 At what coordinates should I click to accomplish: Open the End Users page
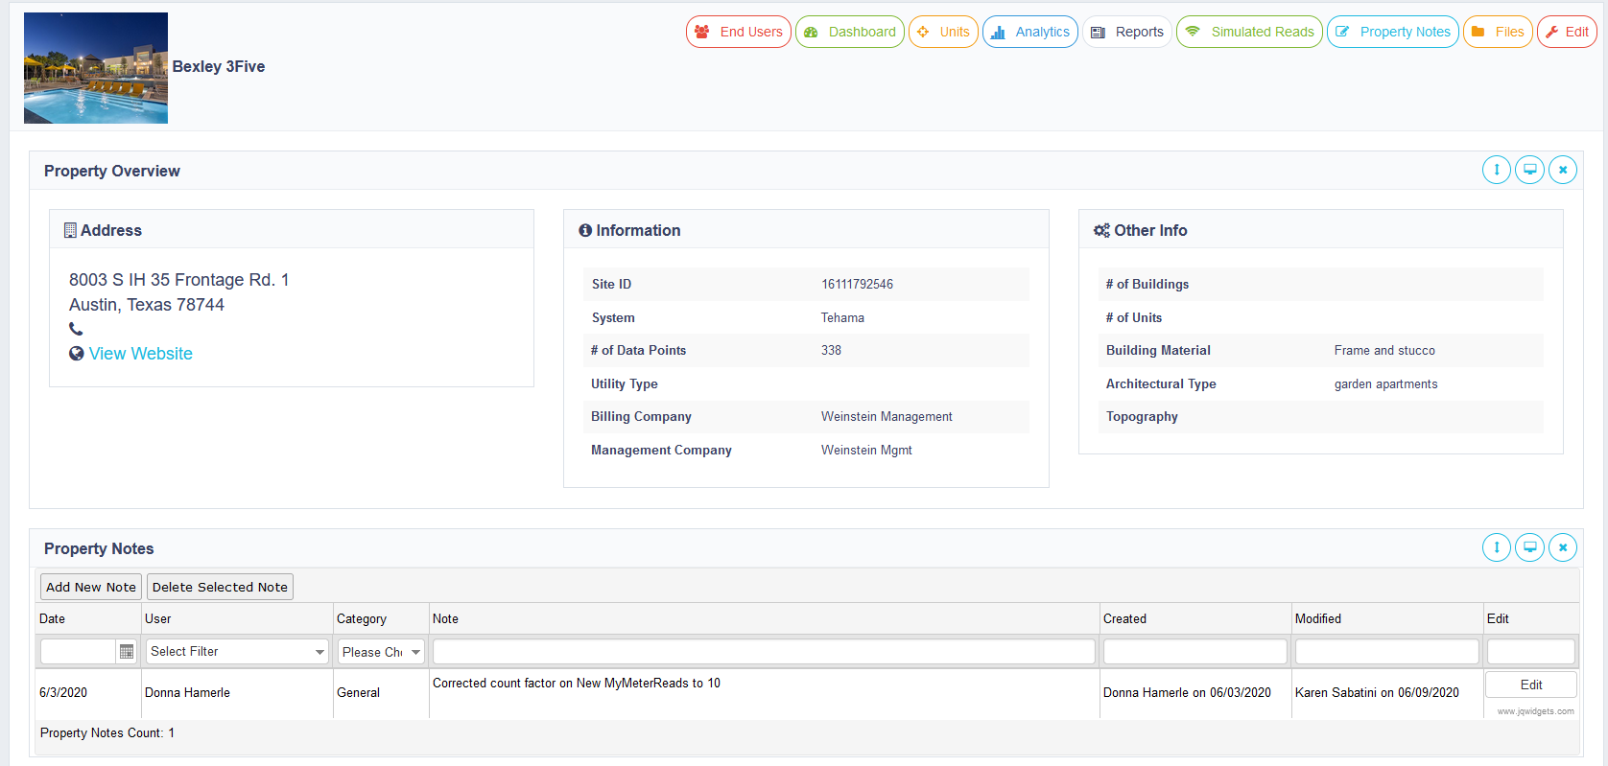click(738, 32)
